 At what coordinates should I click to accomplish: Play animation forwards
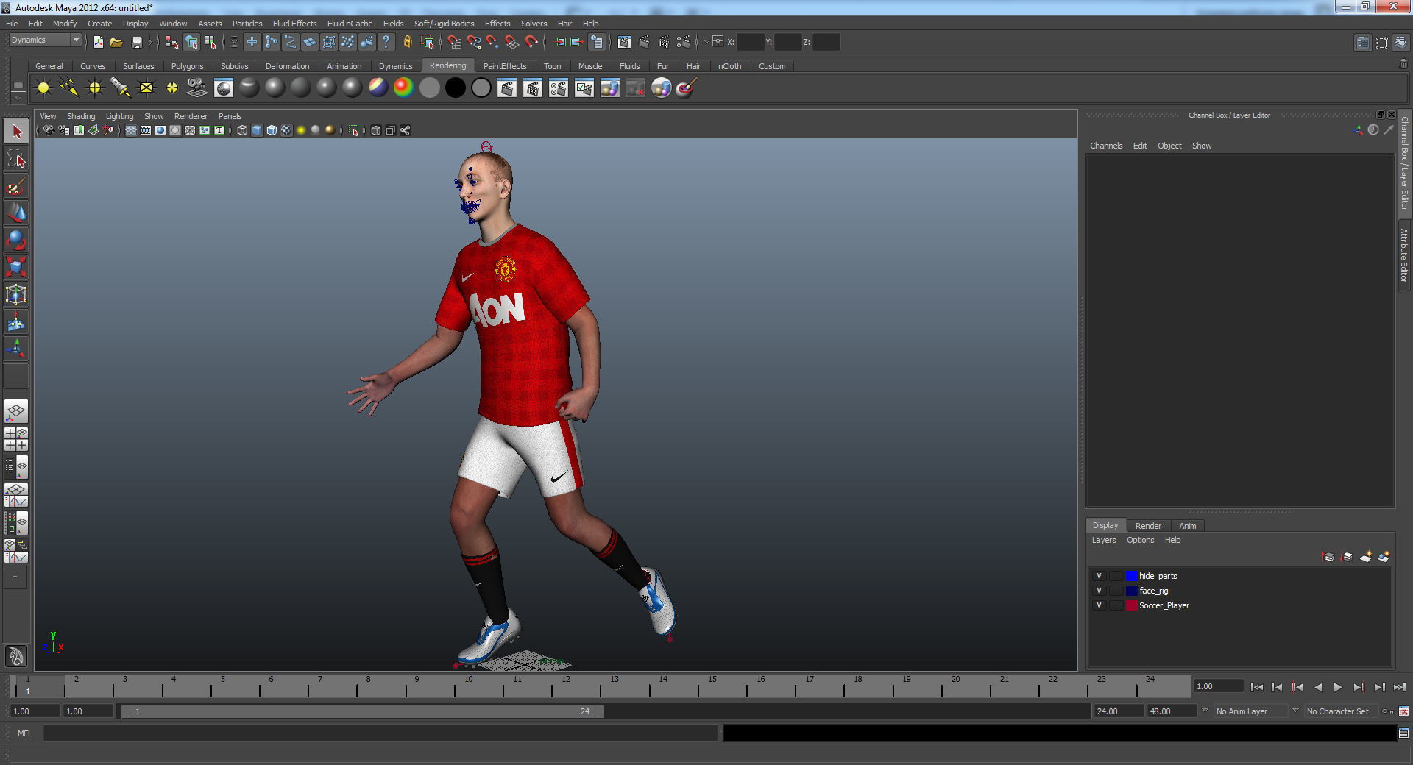click(1338, 687)
